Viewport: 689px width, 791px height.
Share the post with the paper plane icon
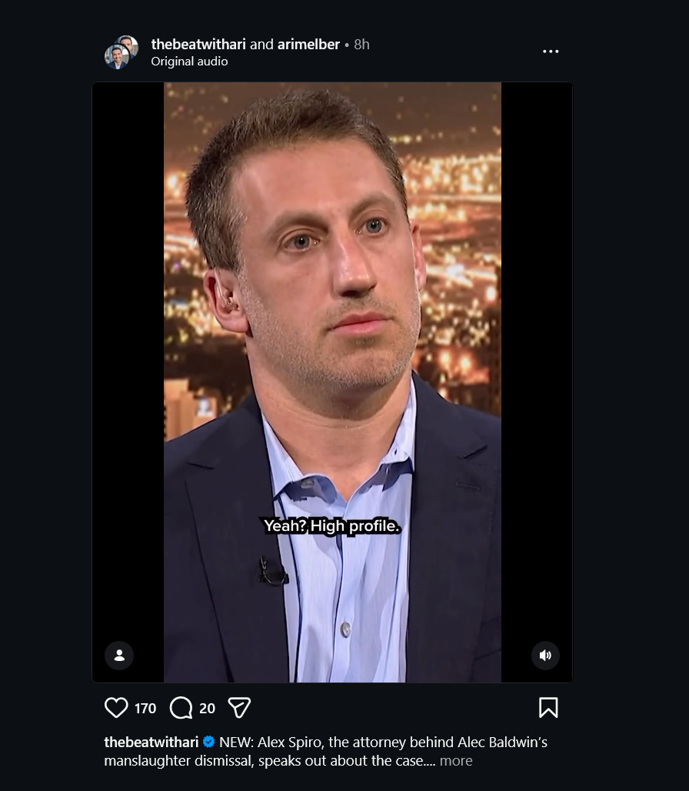pos(240,708)
